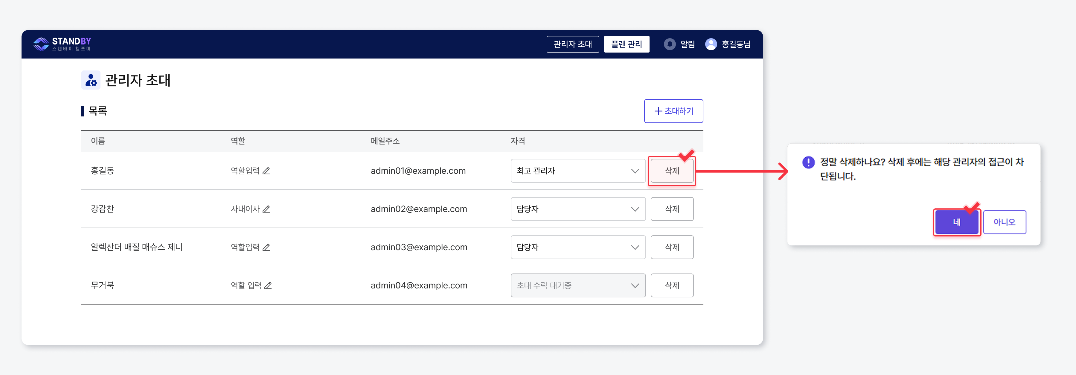The width and height of the screenshot is (1076, 375).
Task: Open the 초대 수락 대기중 dropdown
Action: 578,286
